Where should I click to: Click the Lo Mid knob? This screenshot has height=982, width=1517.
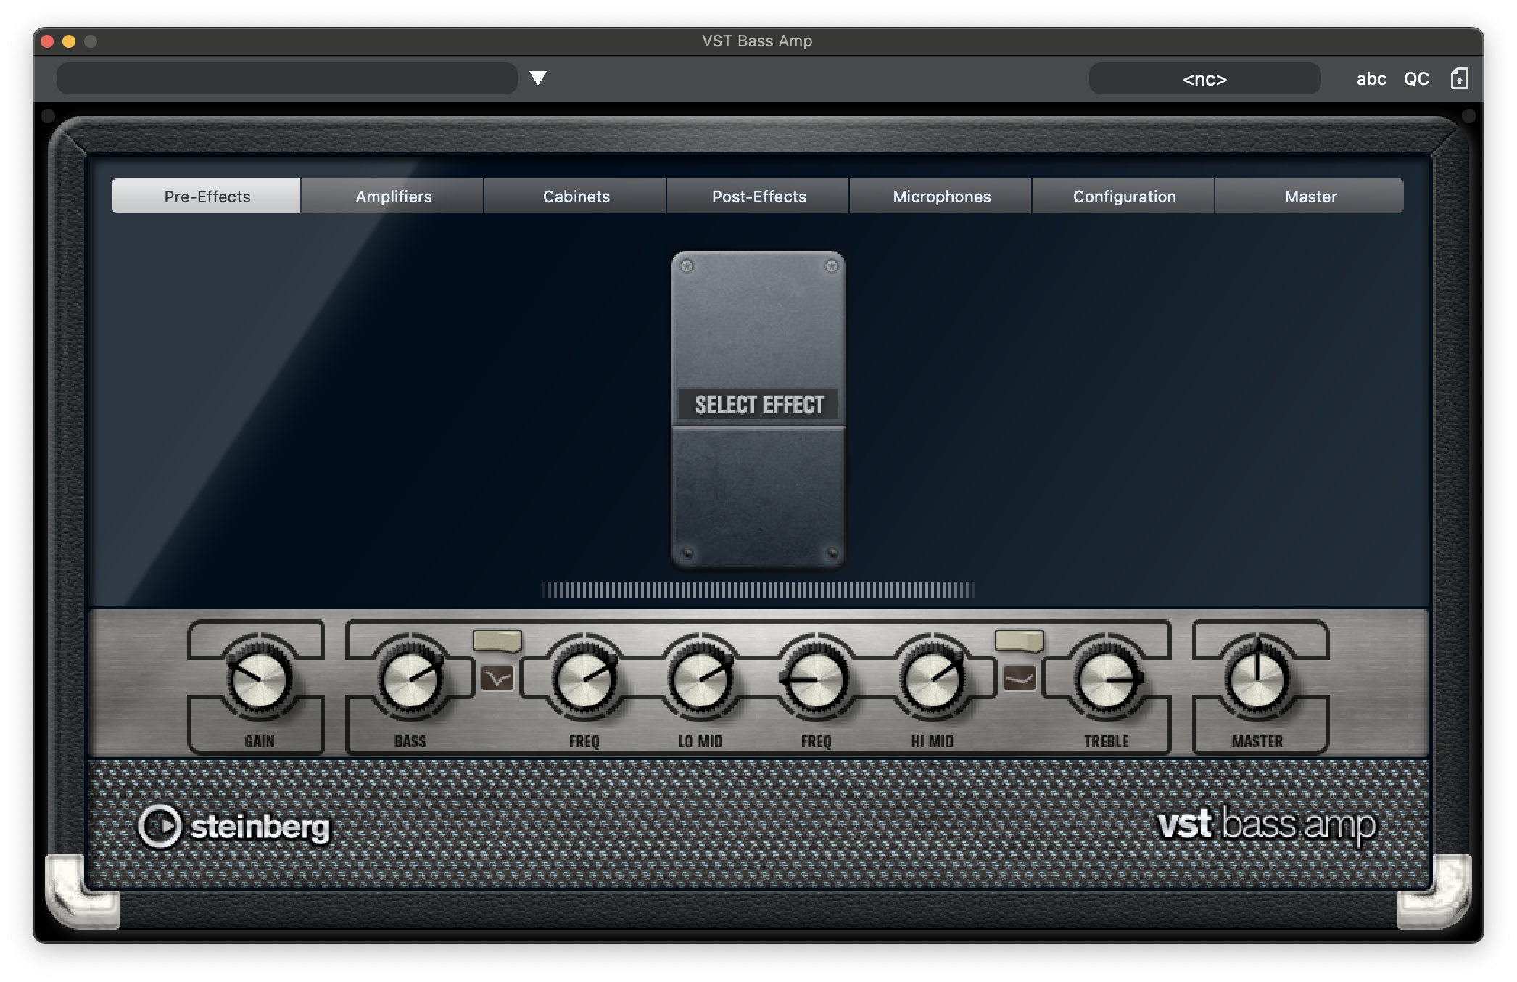(x=700, y=681)
